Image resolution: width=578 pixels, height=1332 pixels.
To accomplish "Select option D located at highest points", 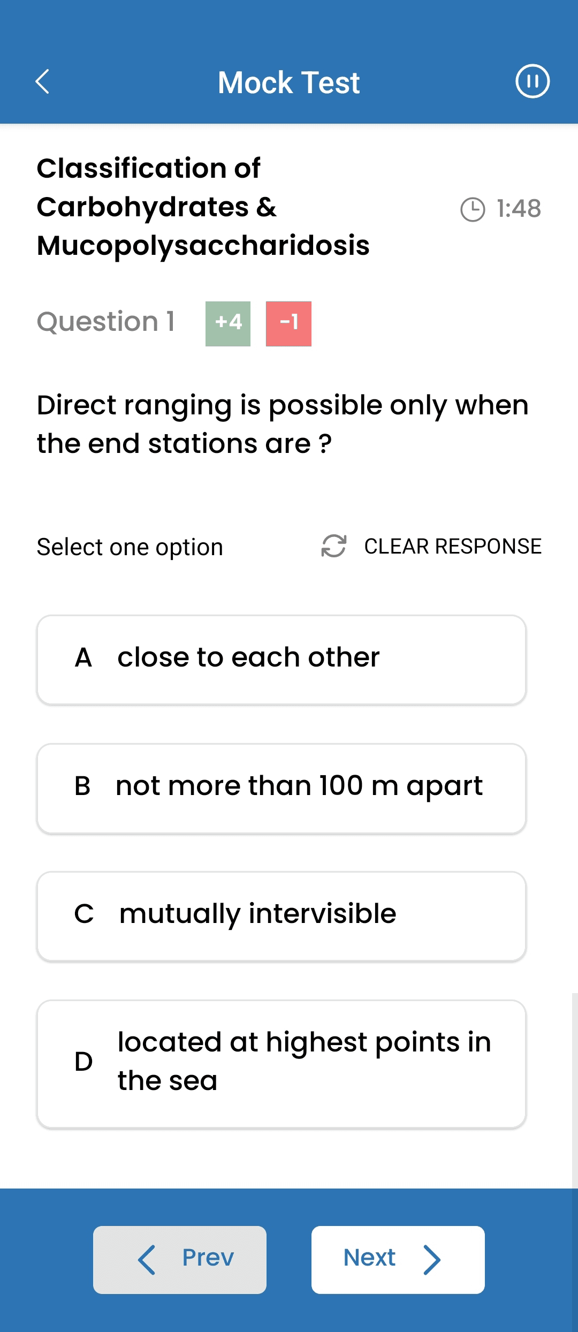I will click(x=282, y=1064).
